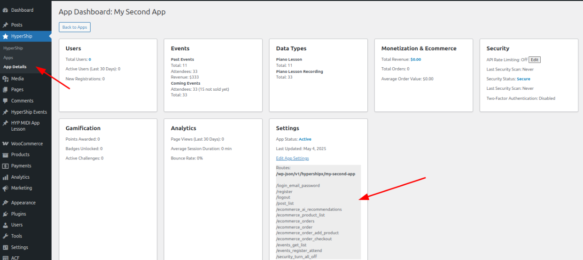Viewport: 583px width, 260px height.
Task: Click Total Users count 0
Action: (90, 60)
